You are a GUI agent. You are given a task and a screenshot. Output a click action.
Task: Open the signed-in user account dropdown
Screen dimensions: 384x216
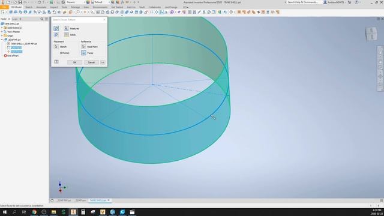(335, 2)
